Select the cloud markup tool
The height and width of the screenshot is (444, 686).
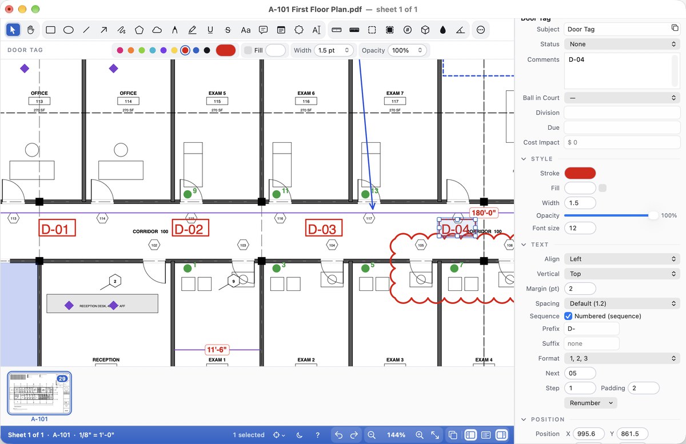click(x=157, y=30)
